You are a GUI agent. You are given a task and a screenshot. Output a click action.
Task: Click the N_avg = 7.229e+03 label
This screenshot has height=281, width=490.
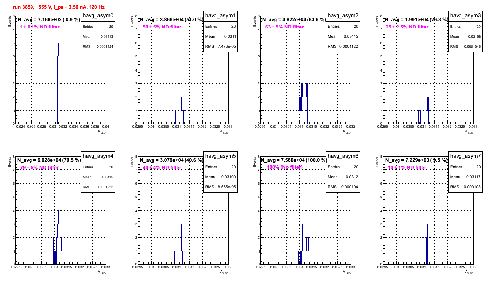pyautogui.click(x=416, y=160)
